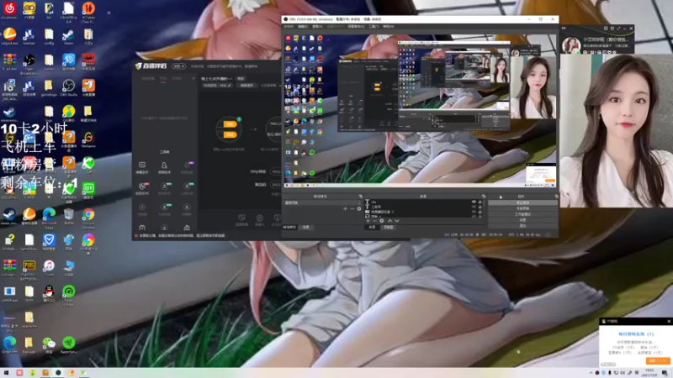The image size is (673, 378).
Task: Open the PUBG Battlegrounds desktop icon
Action: [29, 265]
